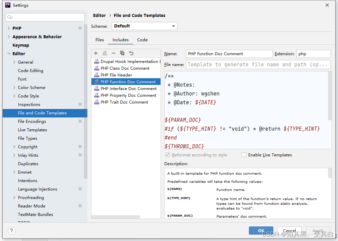Switch to the Files tab
The height and width of the screenshot is (241, 338).
[100, 40]
